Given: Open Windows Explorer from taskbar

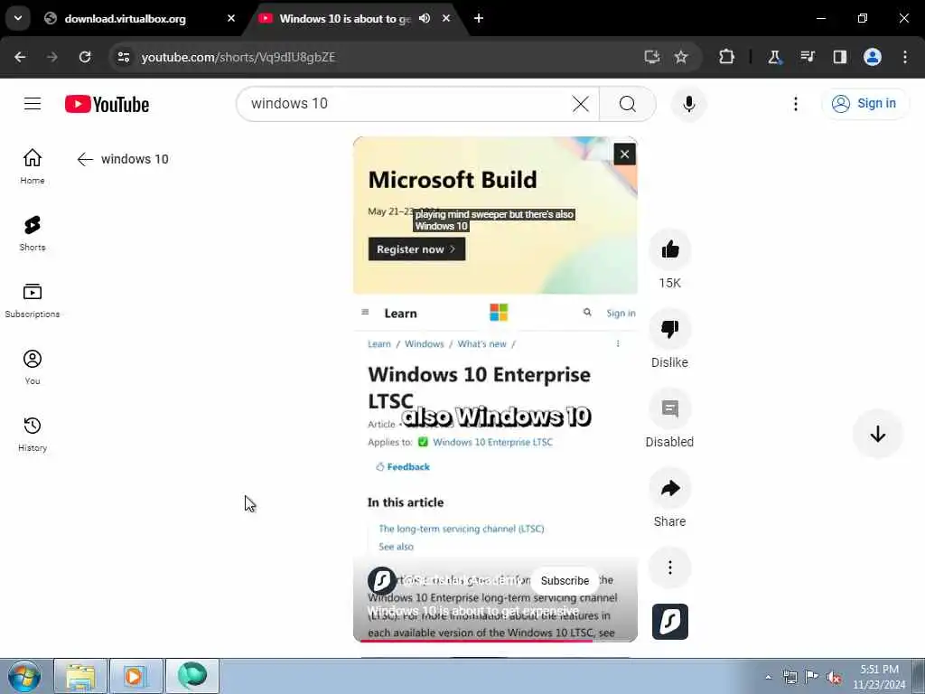Looking at the screenshot, I should [80, 676].
